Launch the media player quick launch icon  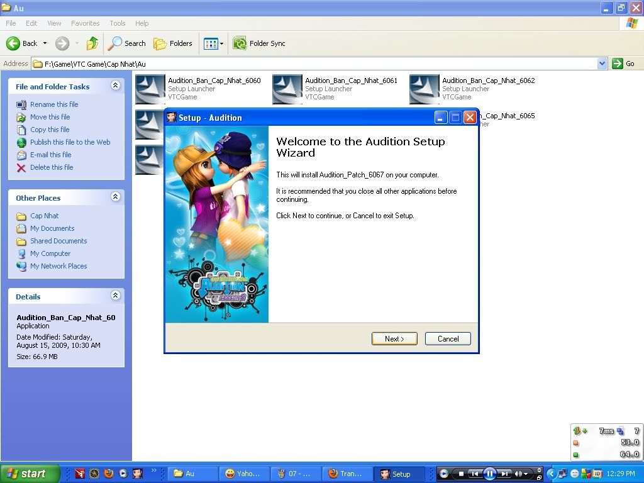pyautogui.click(x=123, y=474)
